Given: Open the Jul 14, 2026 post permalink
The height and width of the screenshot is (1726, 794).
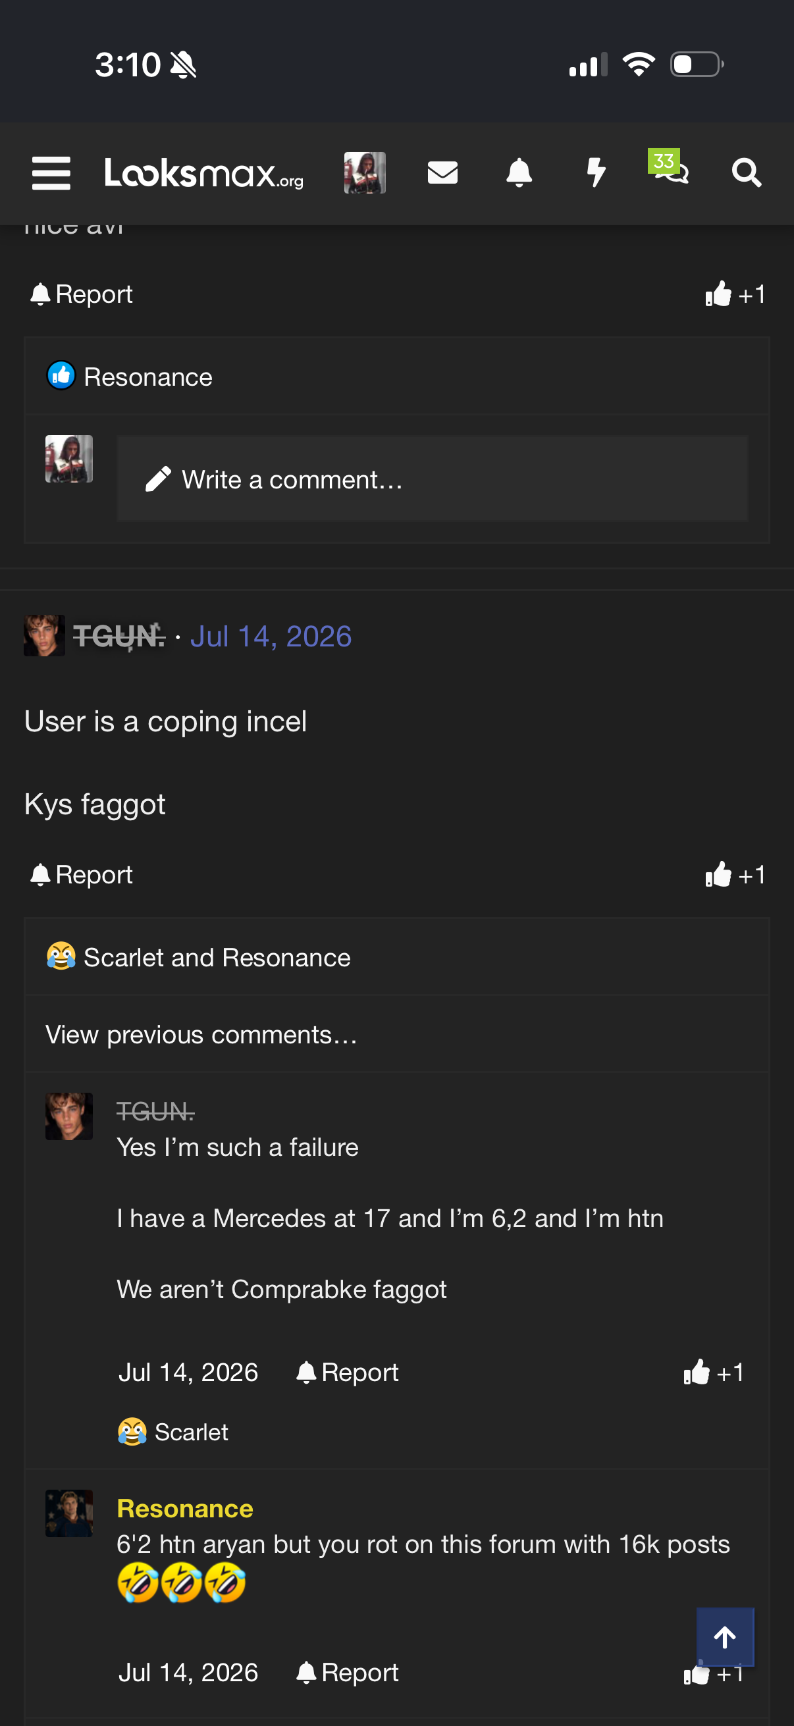Looking at the screenshot, I should pyautogui.click(x=271, y=636).
